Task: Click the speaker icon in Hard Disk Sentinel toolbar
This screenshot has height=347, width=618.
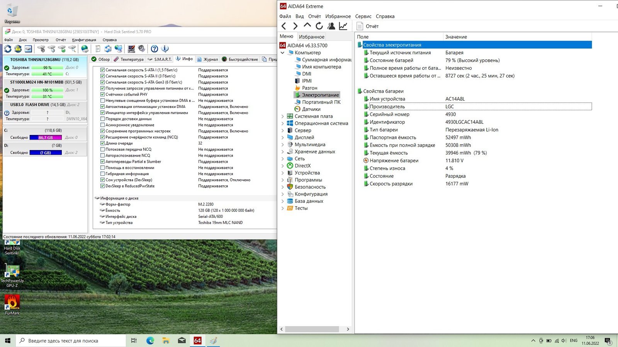Action: click(x=142, y=49)
